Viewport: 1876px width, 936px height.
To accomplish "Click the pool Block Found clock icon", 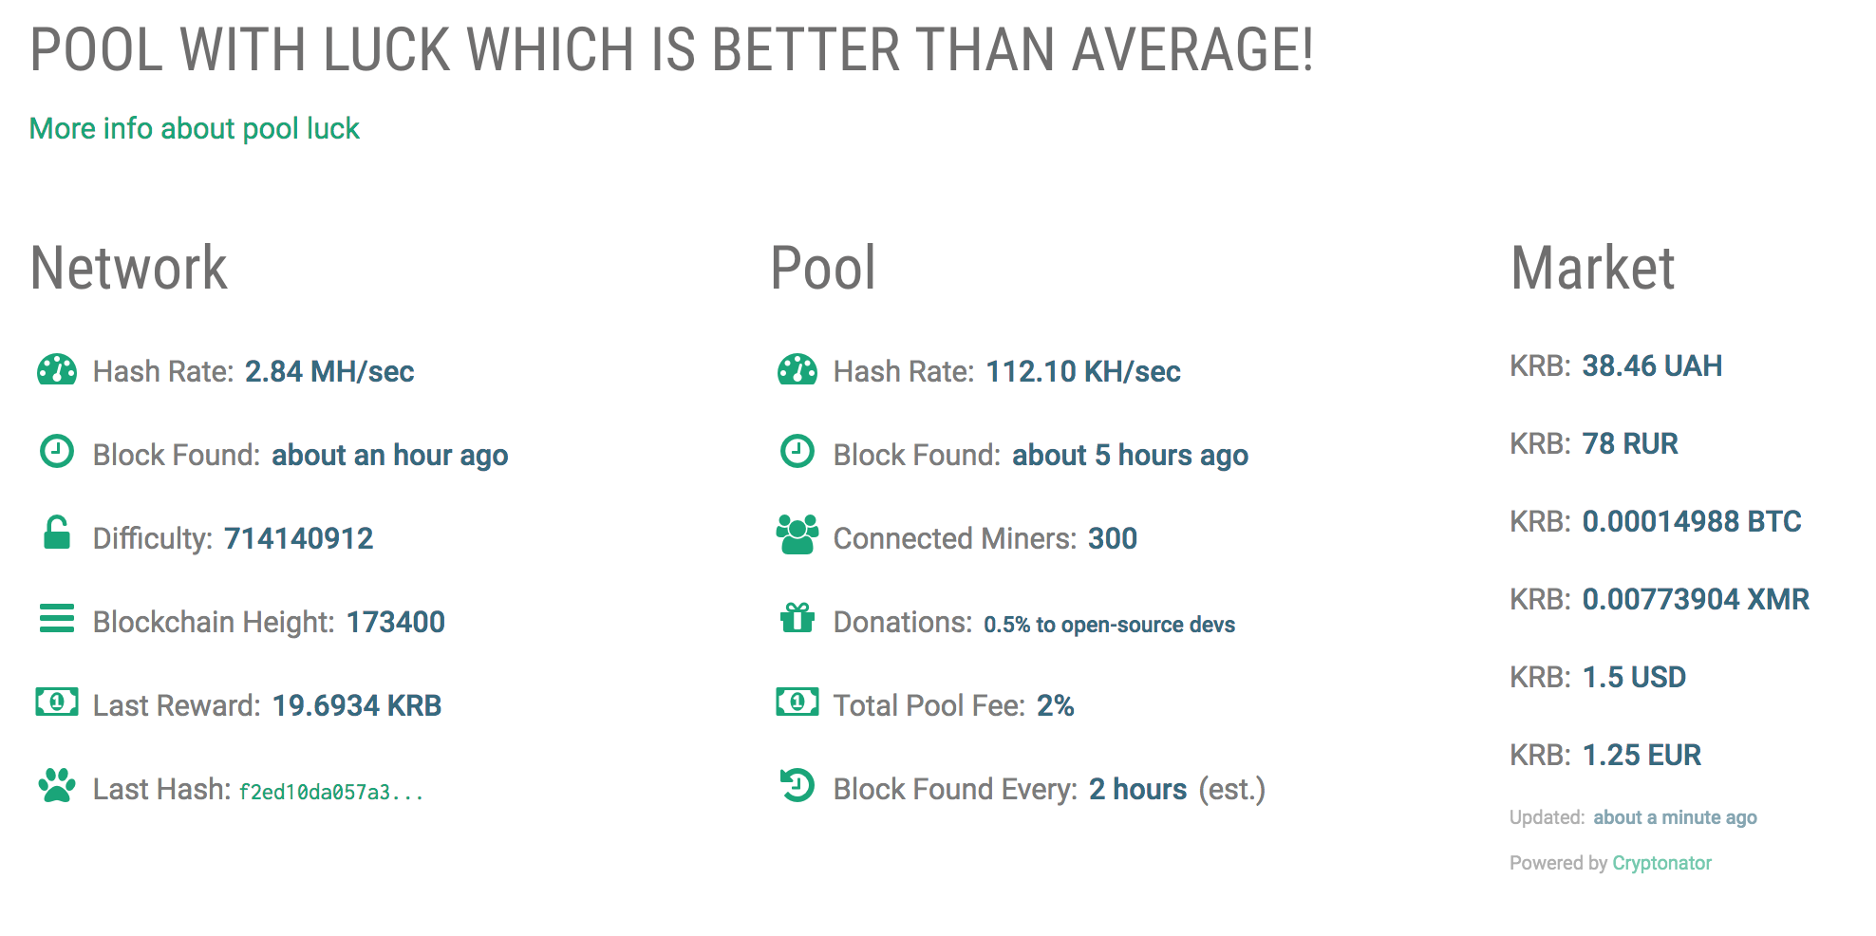I will pyautogui.click(x=797, y=451).
